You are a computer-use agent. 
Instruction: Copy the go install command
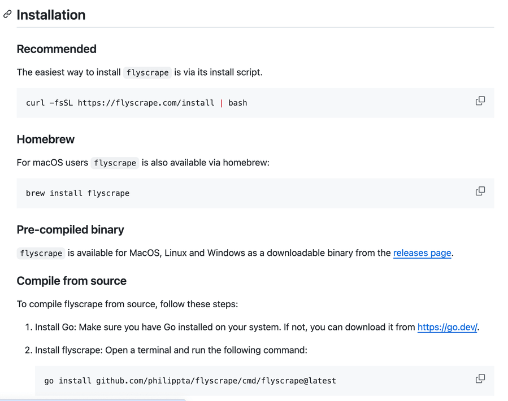pos(480,379)
